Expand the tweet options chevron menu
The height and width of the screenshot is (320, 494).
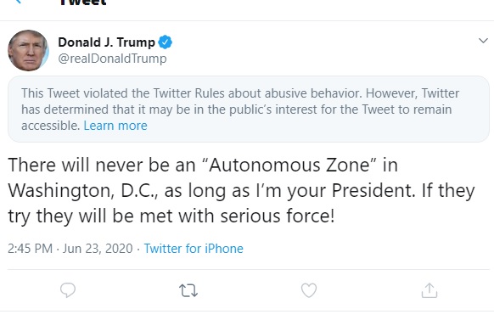(x=483, y=41)
